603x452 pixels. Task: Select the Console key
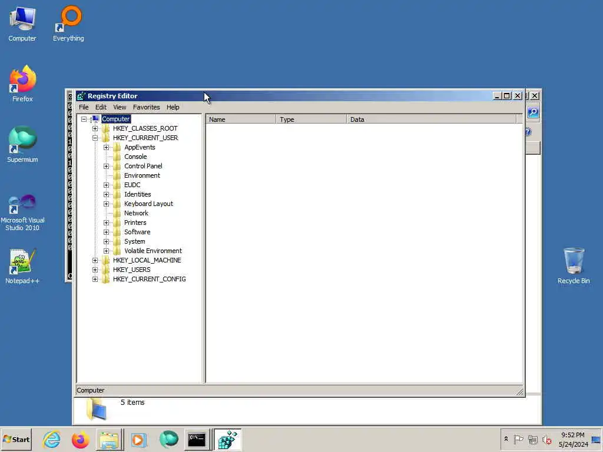point(135,157)
